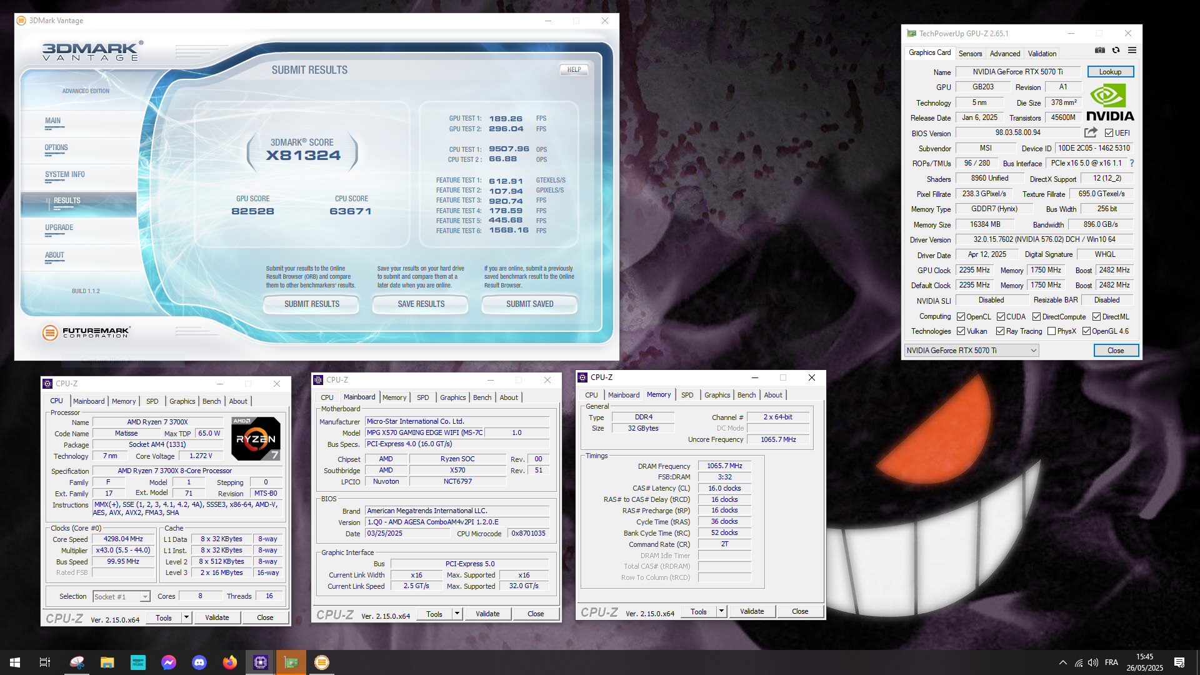Click the Ryzen 7 logo in CPU-Z
1200x675 pixels.
(x=256, y=438)
